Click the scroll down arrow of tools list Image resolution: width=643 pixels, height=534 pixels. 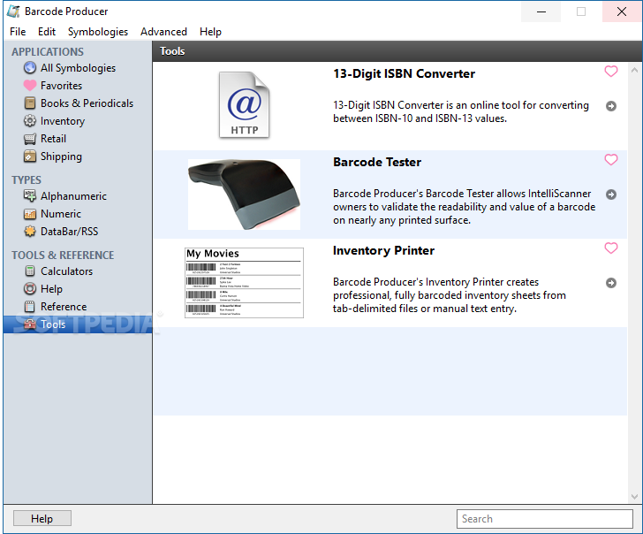click(x=634, y=497)
